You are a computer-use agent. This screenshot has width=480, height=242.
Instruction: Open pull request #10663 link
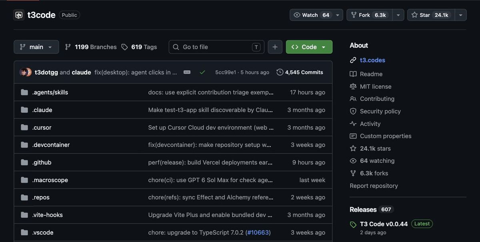258,232
